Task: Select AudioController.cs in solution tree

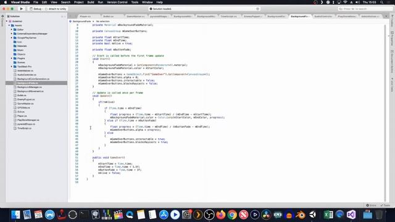Action: pyautogui.click(x=27, y=75)
